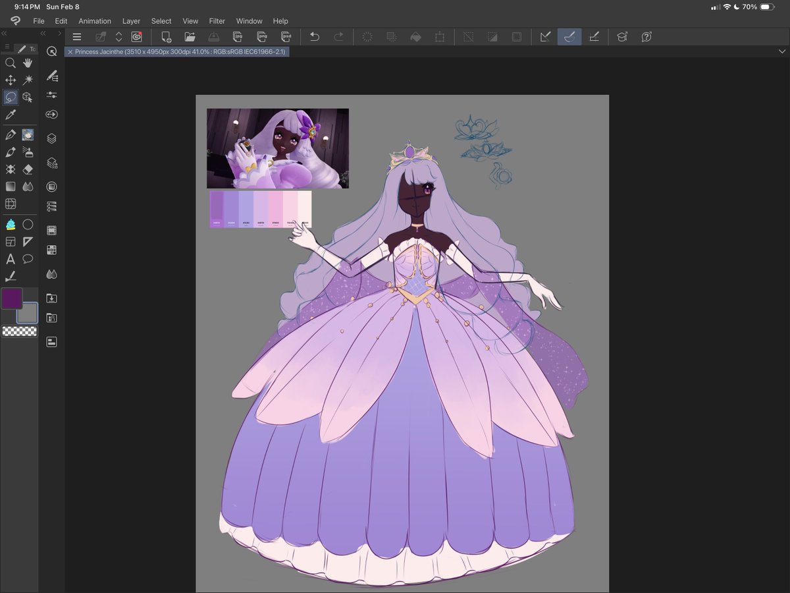
Task: Open the Animation menu
Action: 95,21
